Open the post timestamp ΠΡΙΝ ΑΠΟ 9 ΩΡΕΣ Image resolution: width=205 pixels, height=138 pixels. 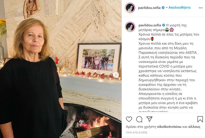136,132
